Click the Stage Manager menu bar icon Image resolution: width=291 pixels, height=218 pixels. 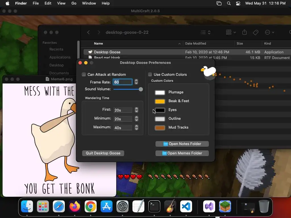pyautogui.click(x=219, y=3)
